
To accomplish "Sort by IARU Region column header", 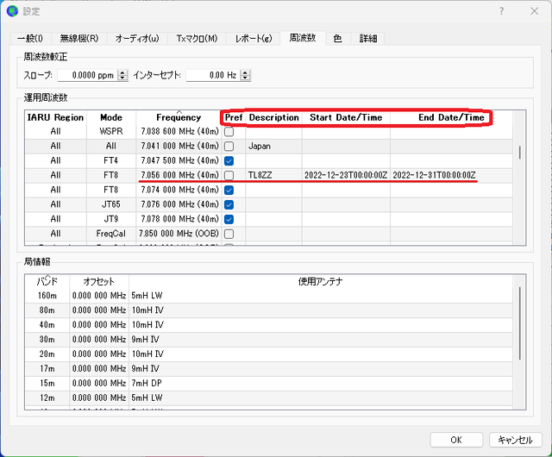I will [x=55, y=117].
